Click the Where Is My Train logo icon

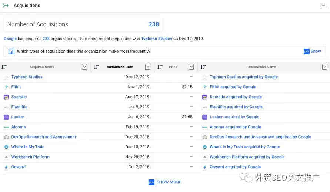[6, 147]
